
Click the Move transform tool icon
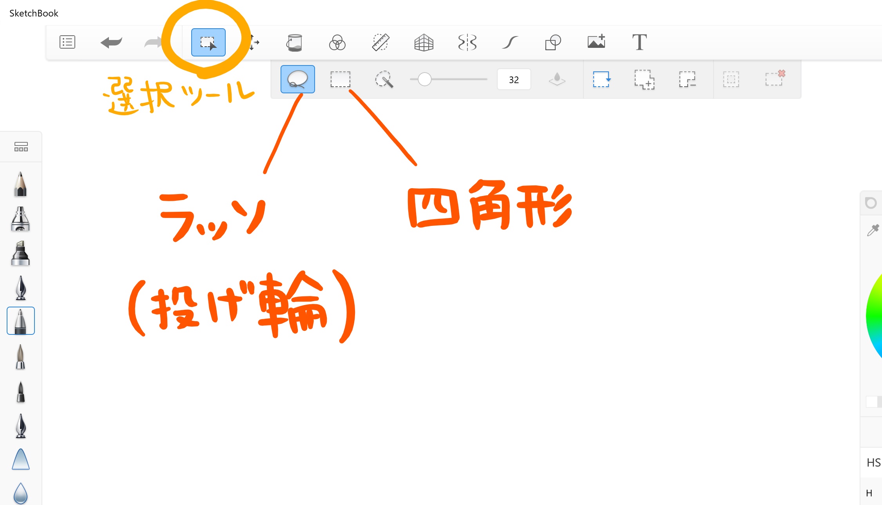coord(254,42)
